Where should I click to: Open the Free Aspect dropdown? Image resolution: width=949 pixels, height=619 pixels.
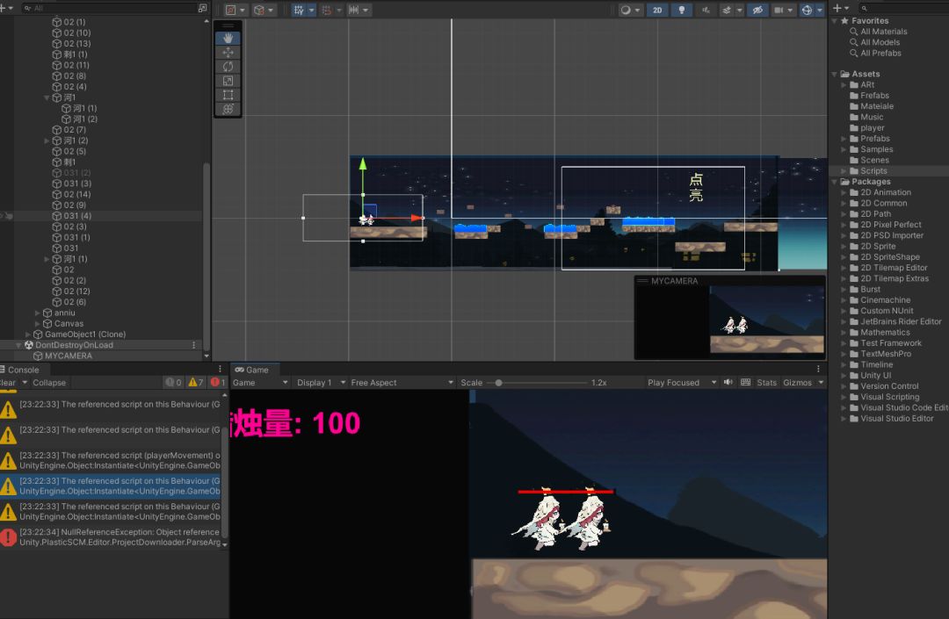pos(402,383)
